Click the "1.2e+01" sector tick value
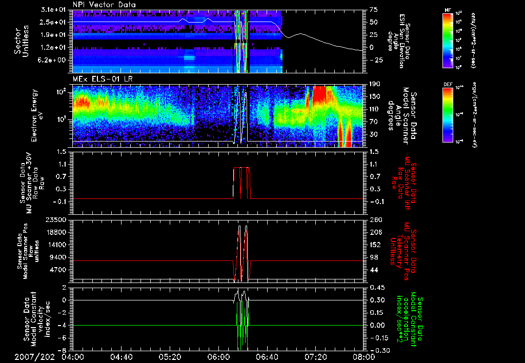 click(53, 48)
